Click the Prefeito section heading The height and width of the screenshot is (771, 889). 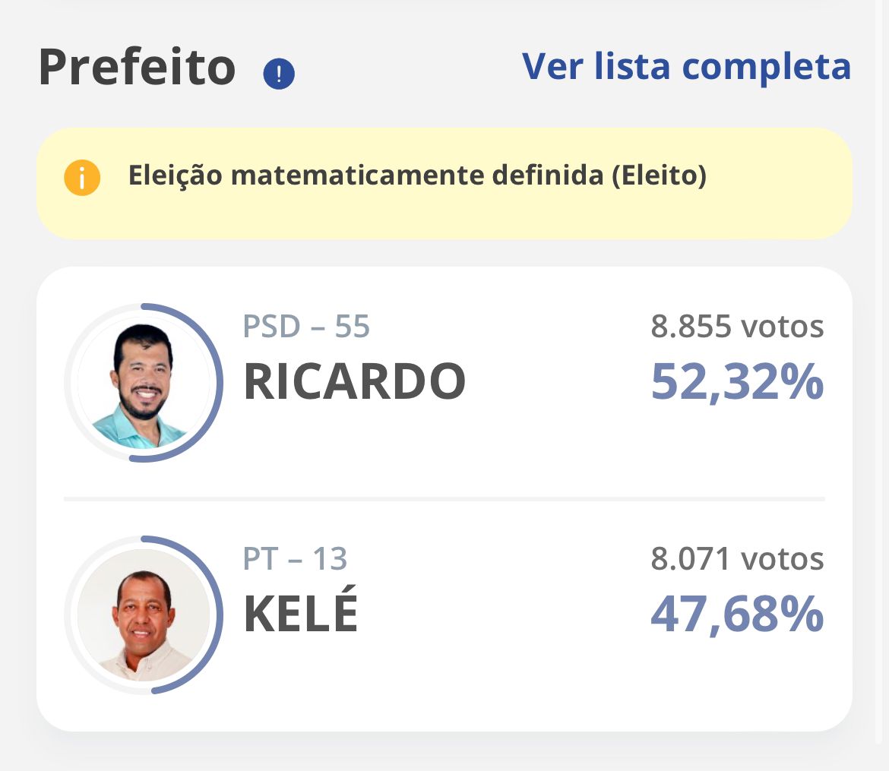138,67
